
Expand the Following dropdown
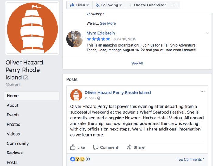point(109,5)
